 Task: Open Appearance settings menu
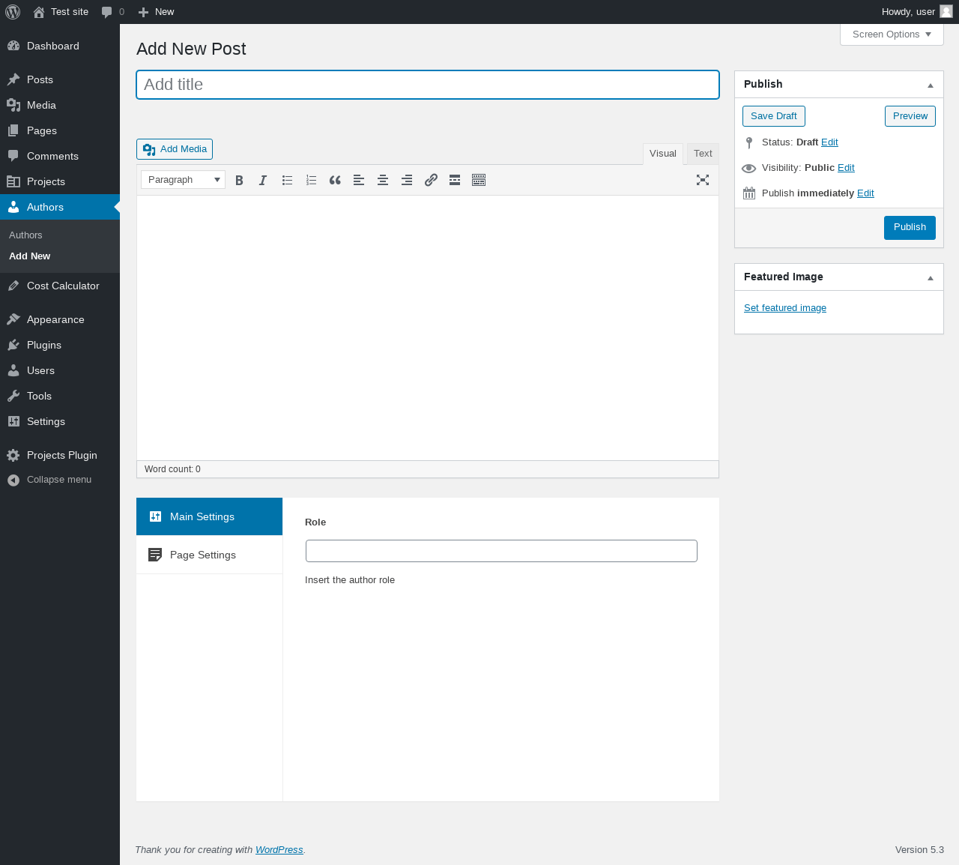[60, 319]
